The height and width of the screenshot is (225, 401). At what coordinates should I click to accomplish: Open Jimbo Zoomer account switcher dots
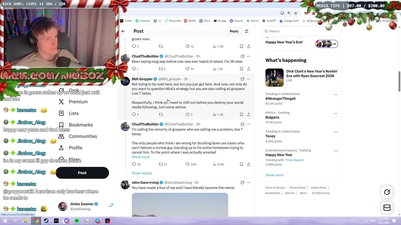click(x=110, y=206)
